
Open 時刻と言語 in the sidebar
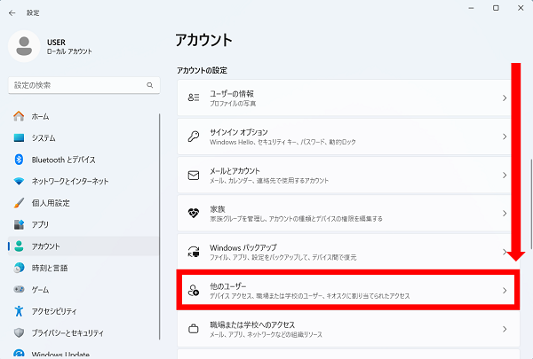point(84,268)
